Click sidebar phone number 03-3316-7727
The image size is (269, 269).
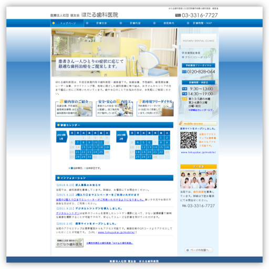coord(201,206)
